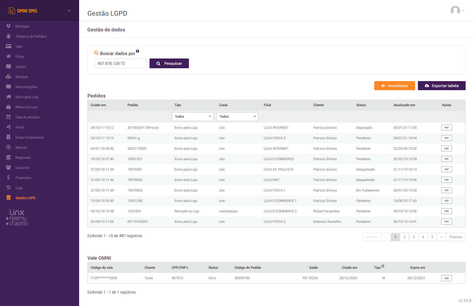Click the Canais map icon
The height and width of the screenshot is (306, 474).
(x=9, y=66)
